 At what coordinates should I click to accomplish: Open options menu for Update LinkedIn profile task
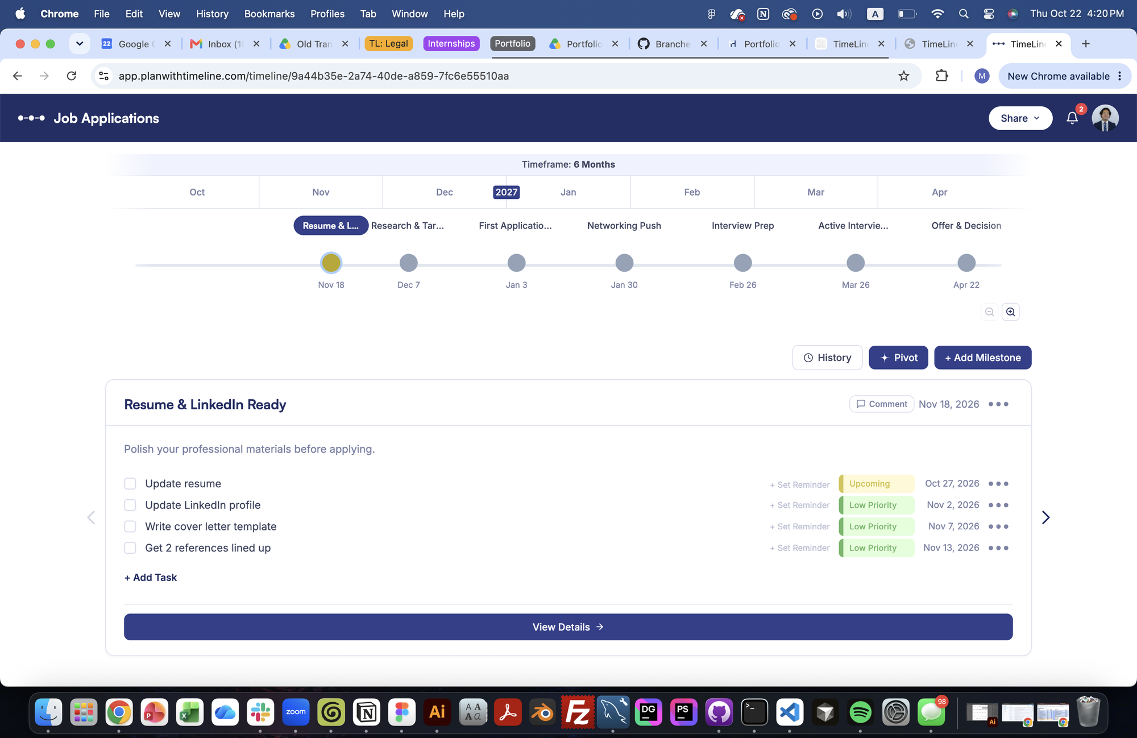pyautogui.click(x=998, y=505)
